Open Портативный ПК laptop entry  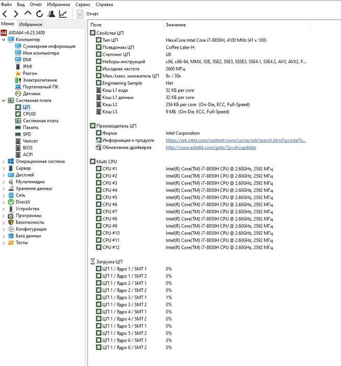click(x=40, y=87)
